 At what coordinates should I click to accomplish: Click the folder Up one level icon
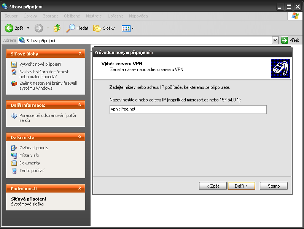[57, 28]
